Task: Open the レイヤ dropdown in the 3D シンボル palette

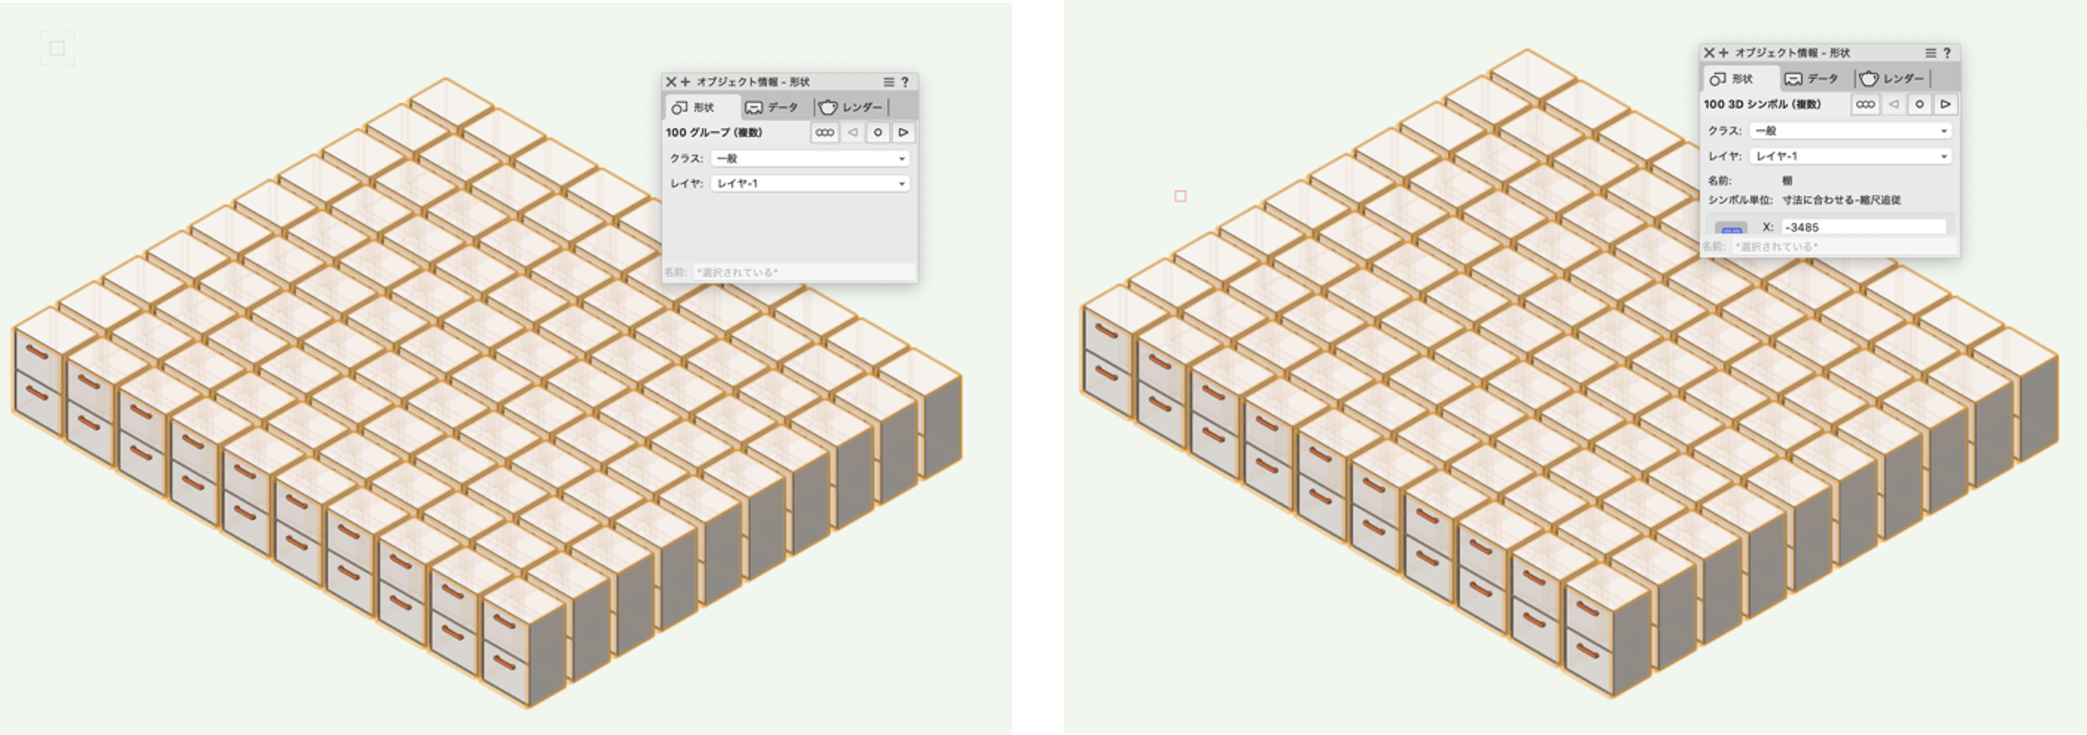Action: pyautogui.click(x=1851, y=155)
